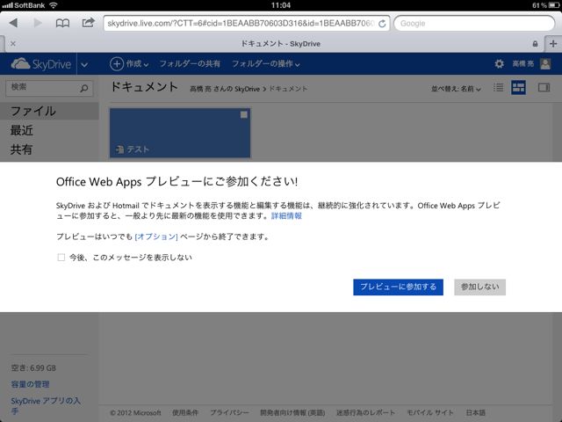
Task: Click SkyDrive アプリの入手 link
Action: (46, 405)
